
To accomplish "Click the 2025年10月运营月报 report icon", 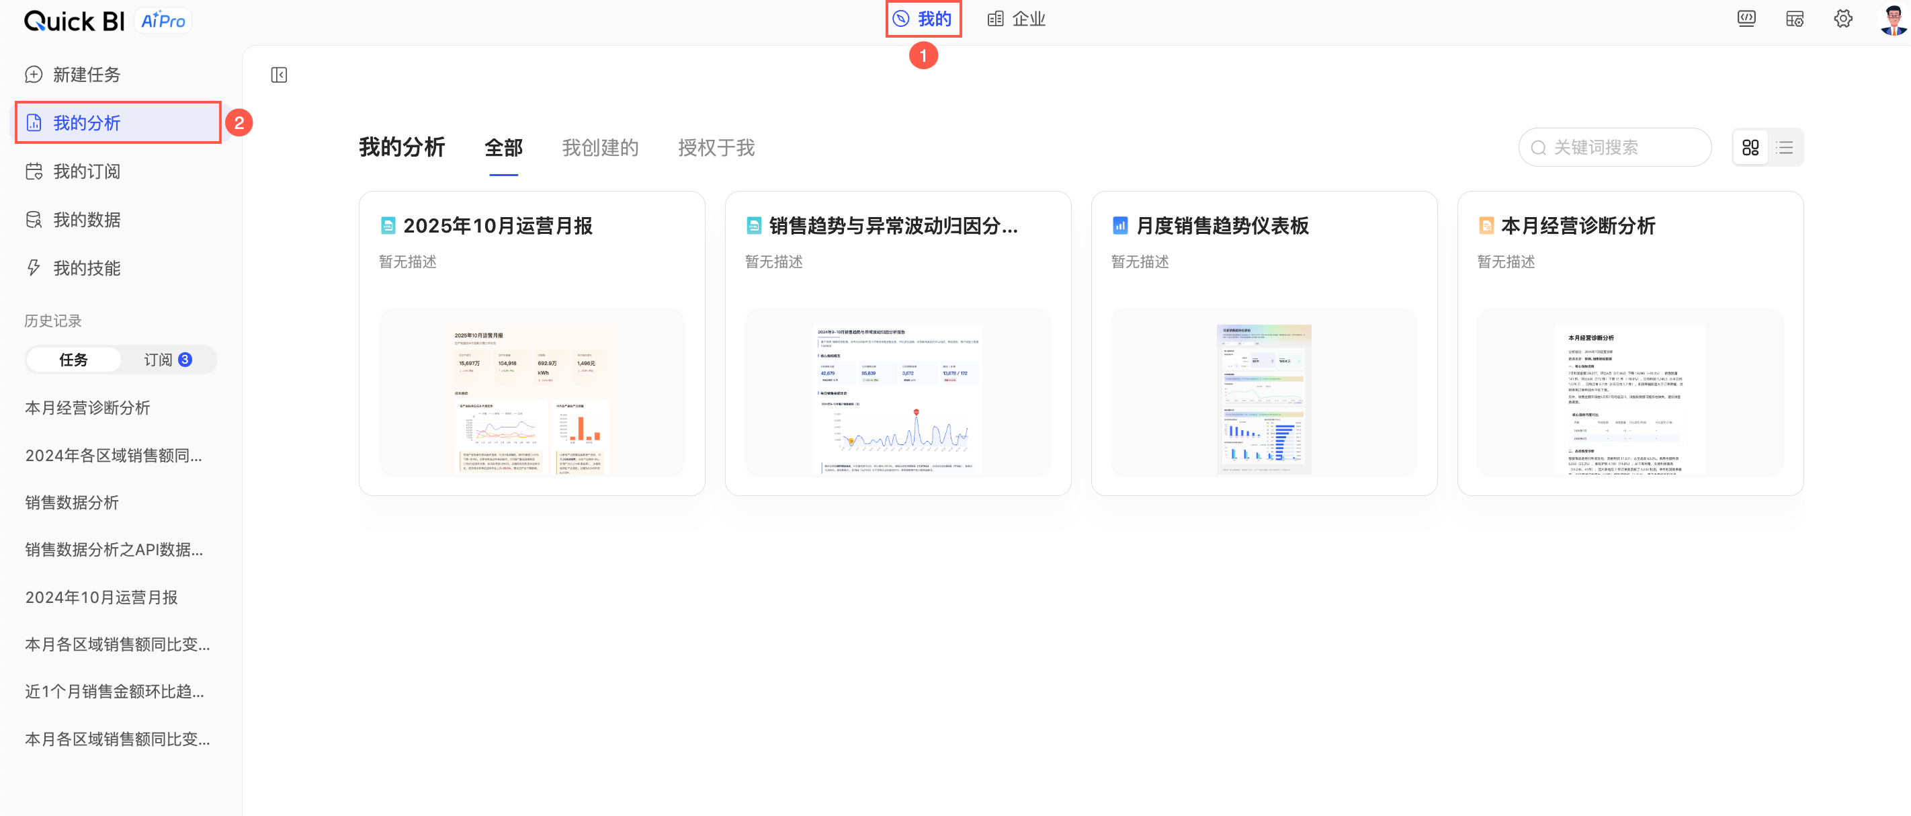I will 387,226.
